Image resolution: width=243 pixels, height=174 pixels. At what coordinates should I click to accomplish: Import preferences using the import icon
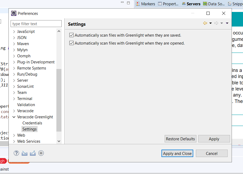[x=24, y=153]
